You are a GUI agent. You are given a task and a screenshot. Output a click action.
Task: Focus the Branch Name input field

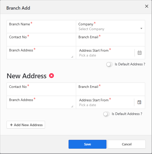click(41, 28)
